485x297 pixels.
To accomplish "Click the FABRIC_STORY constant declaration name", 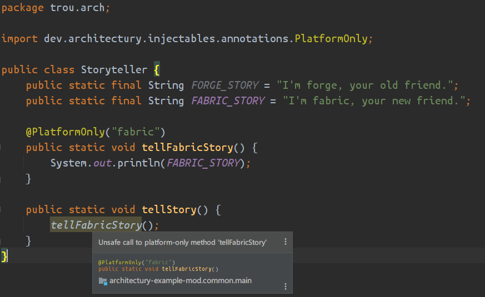I will point(227,101).
